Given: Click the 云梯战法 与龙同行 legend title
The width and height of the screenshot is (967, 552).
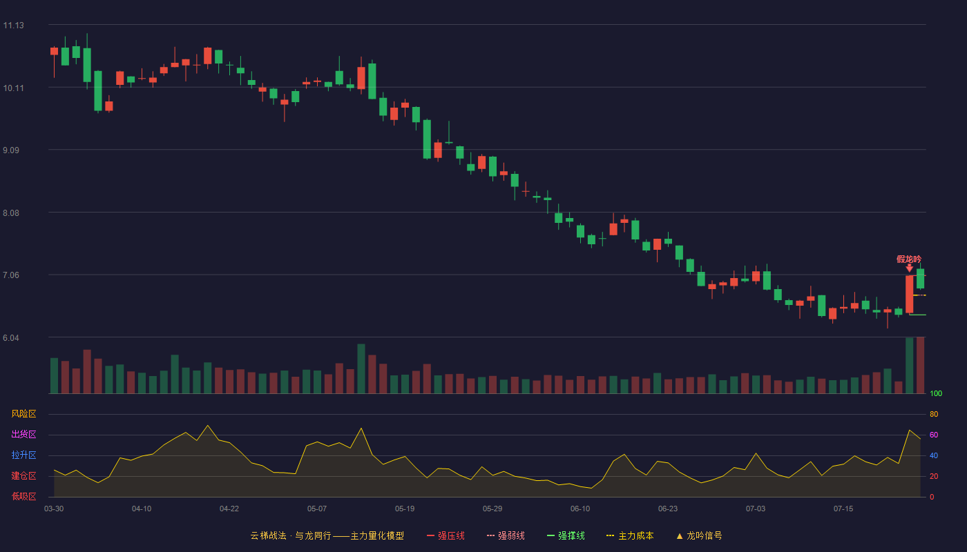Looking at the screenshot, I should tap(327, 535).
